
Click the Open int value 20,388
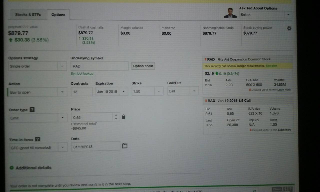point(232,125)
